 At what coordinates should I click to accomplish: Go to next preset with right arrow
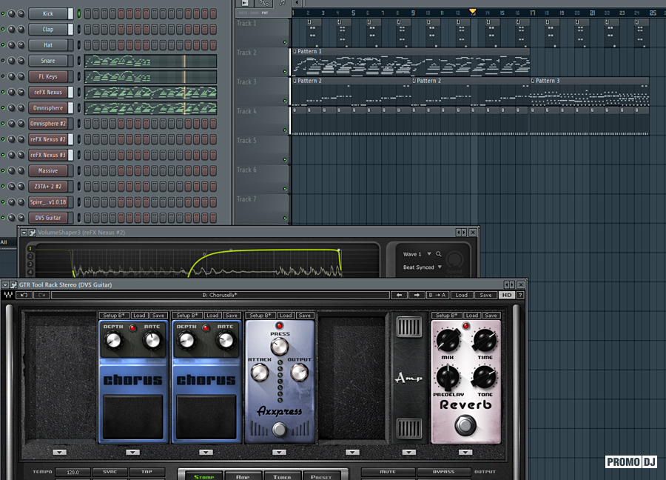(417, 295)
